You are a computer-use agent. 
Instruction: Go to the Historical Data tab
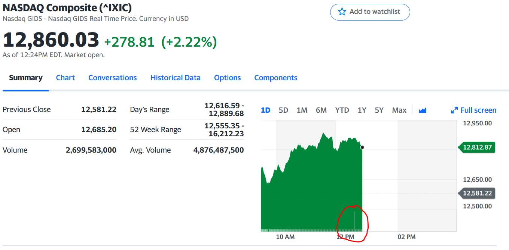[x=176, y=78]
